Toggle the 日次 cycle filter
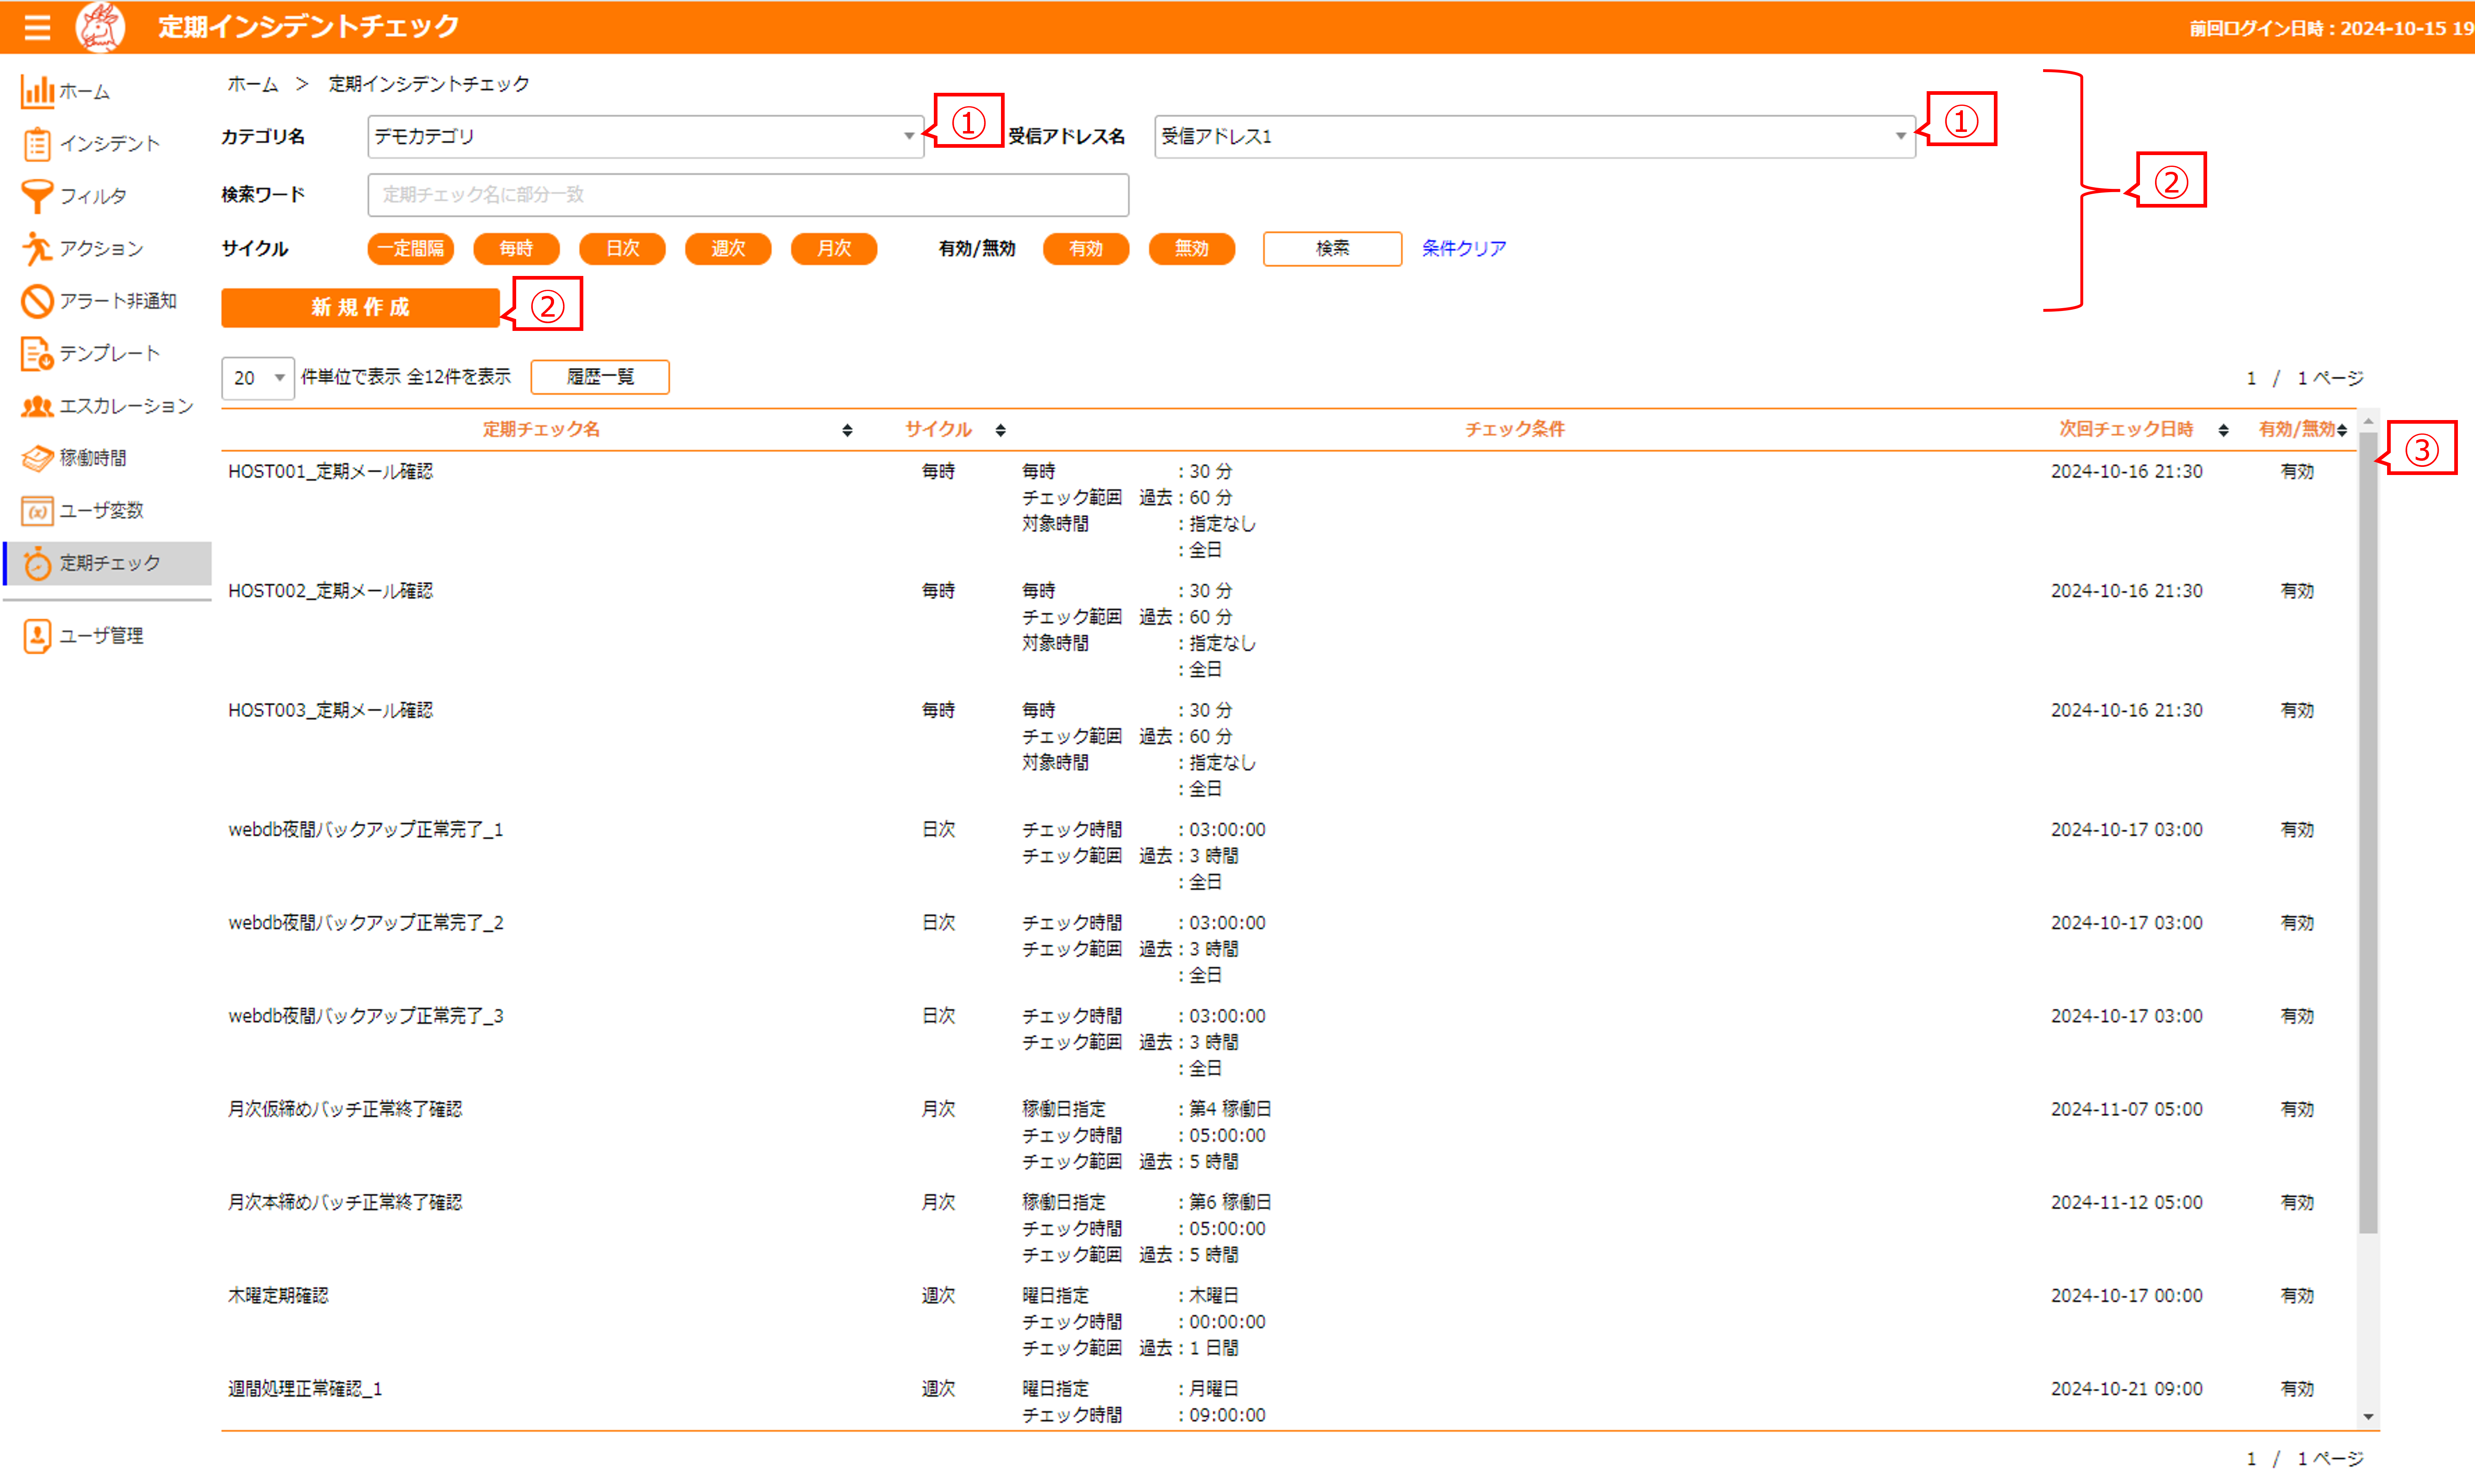Screen dimensions: 2475x1484 click(622, 249)
